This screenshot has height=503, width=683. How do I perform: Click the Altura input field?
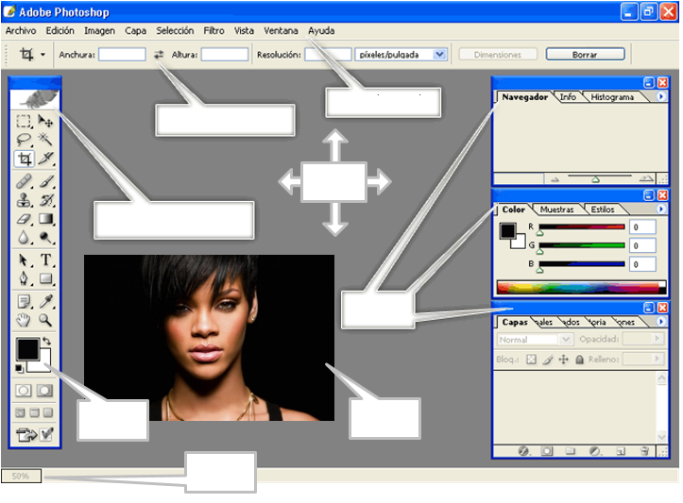tap(225, 55)
